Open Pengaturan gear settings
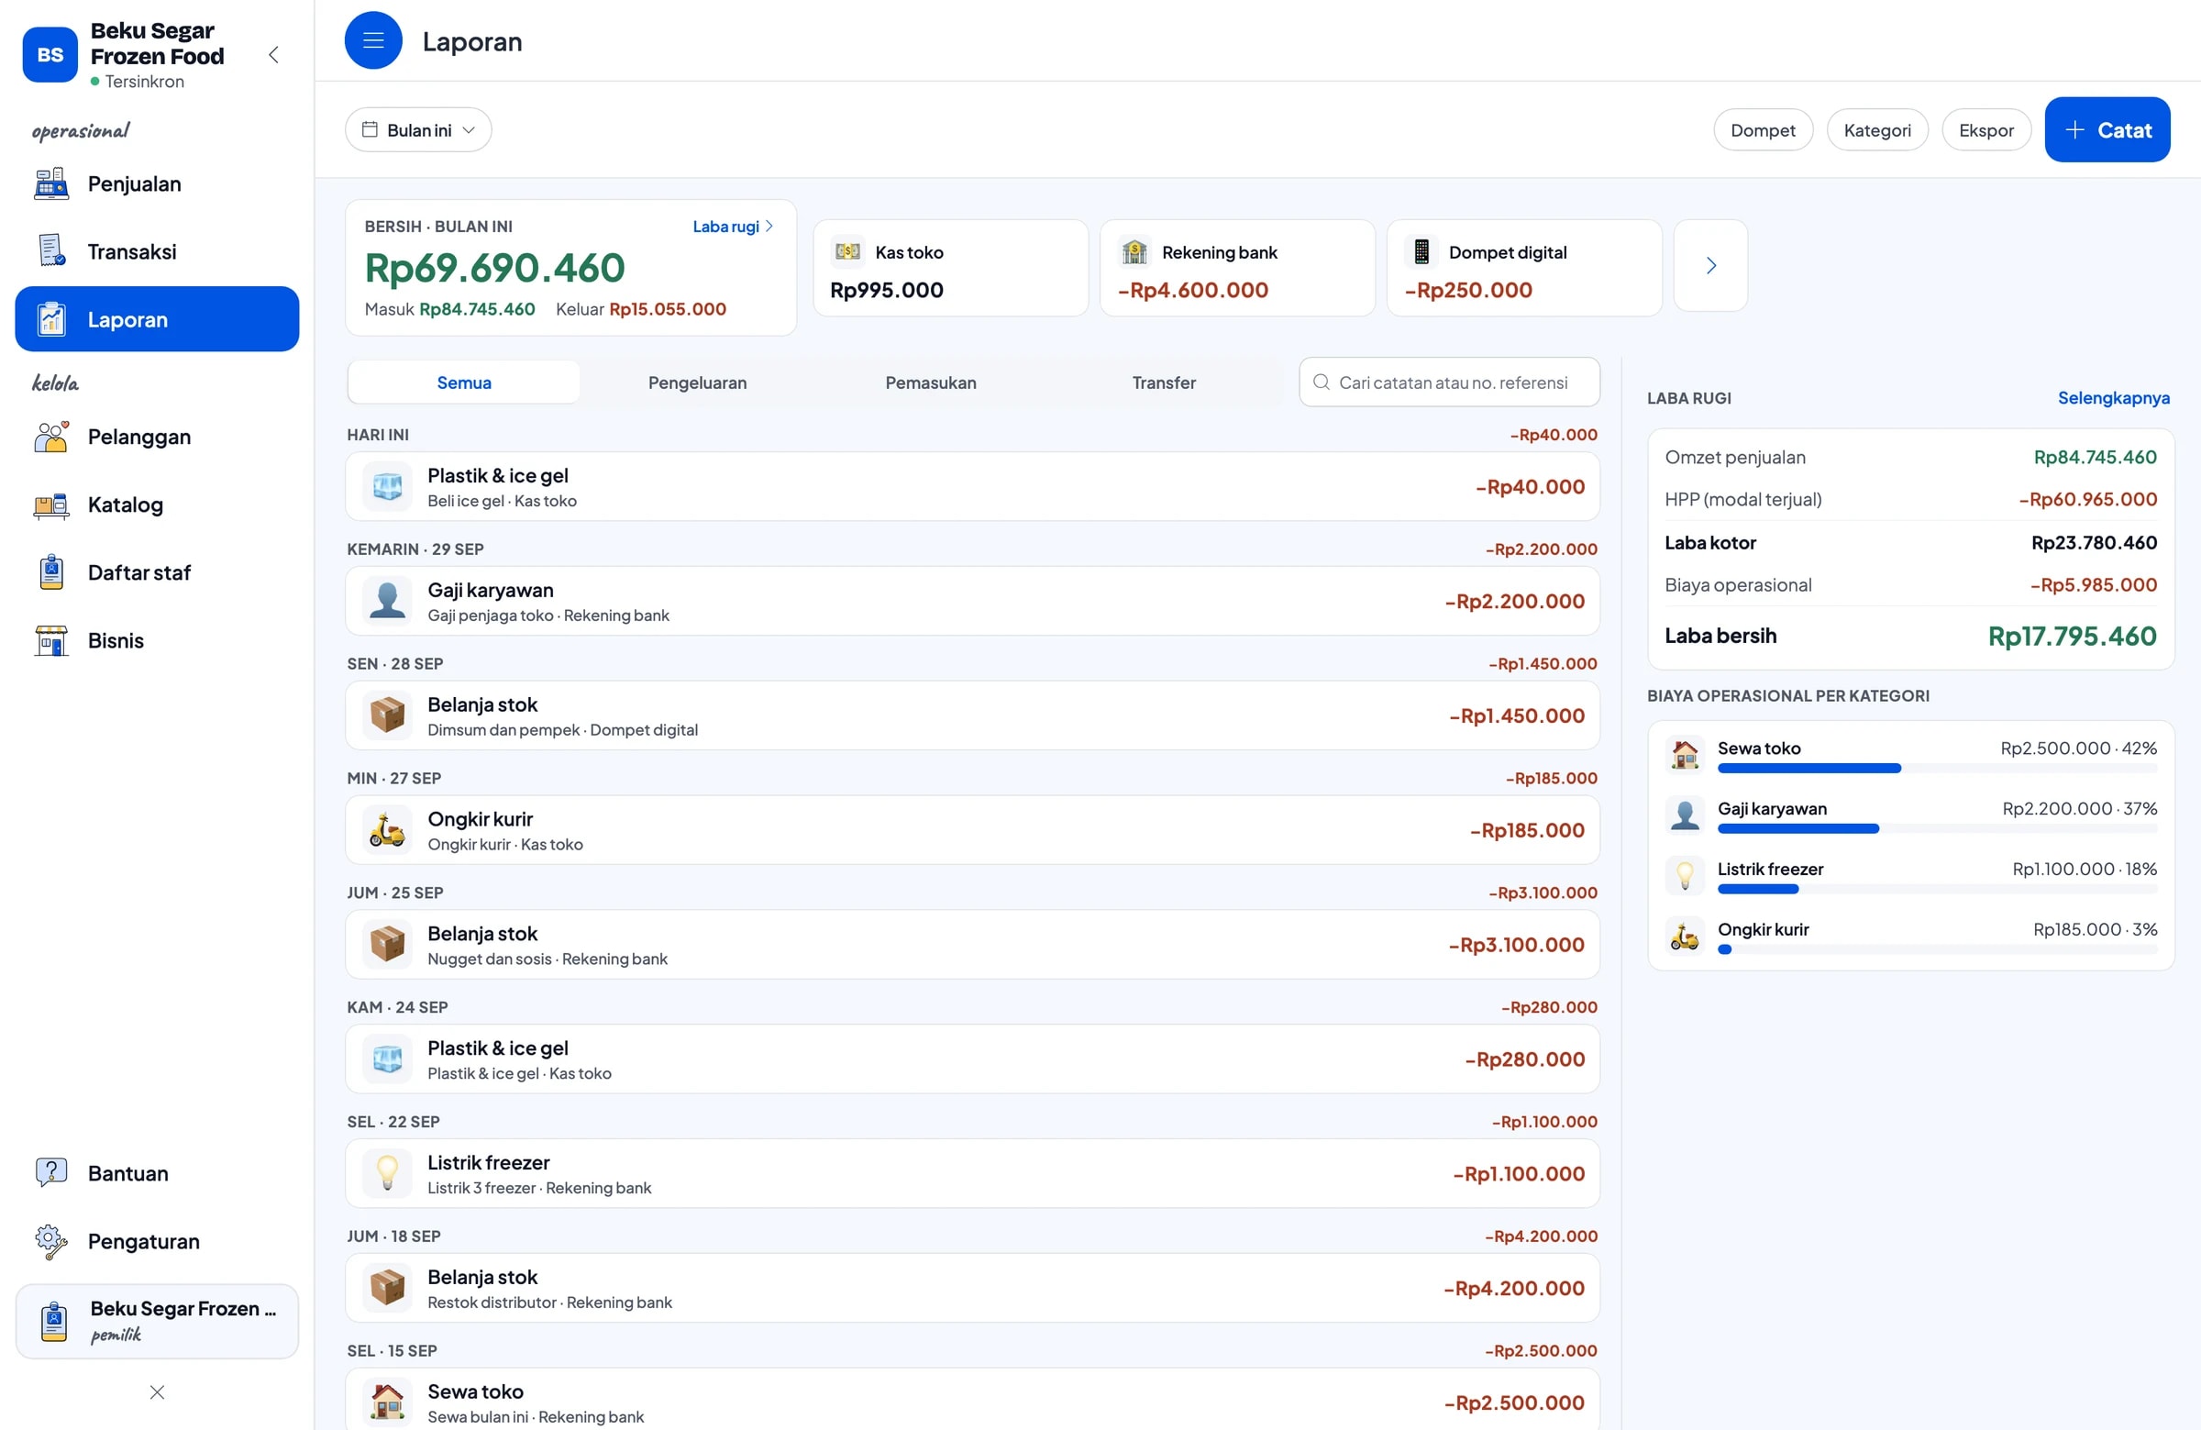This screenshot has width=2201, height=1430. (50, 1241)
